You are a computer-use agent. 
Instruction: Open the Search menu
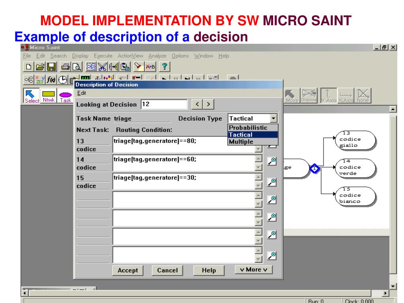[58, 56]
